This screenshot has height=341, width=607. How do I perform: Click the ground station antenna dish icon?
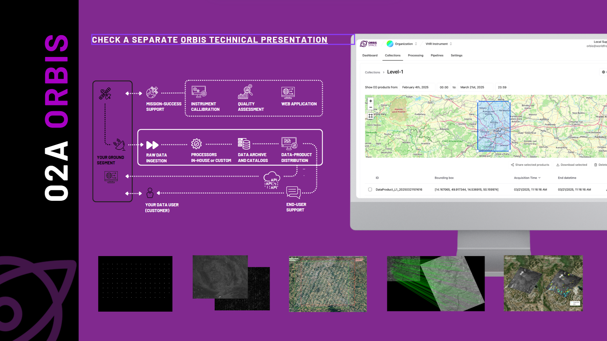[119, 145]
